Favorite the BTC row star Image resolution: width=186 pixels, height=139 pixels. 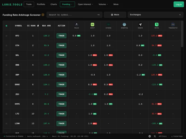(x=6, y=36)
